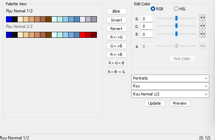Screen dimensions: 215x140
Task: Click the R channel slider thumb
Action: (176, 18)
